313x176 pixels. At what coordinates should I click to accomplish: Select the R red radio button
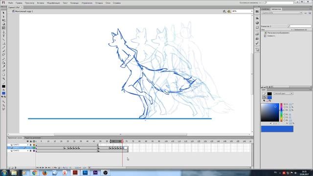(x=285, y=114)
